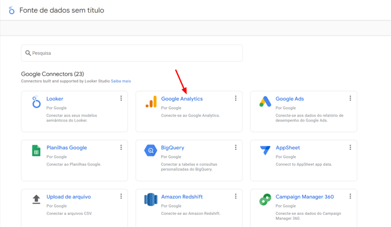This screenshot has height=227, width=391.
Task: Click the Planilhas Google sheet icon
Action: (36, 150)
